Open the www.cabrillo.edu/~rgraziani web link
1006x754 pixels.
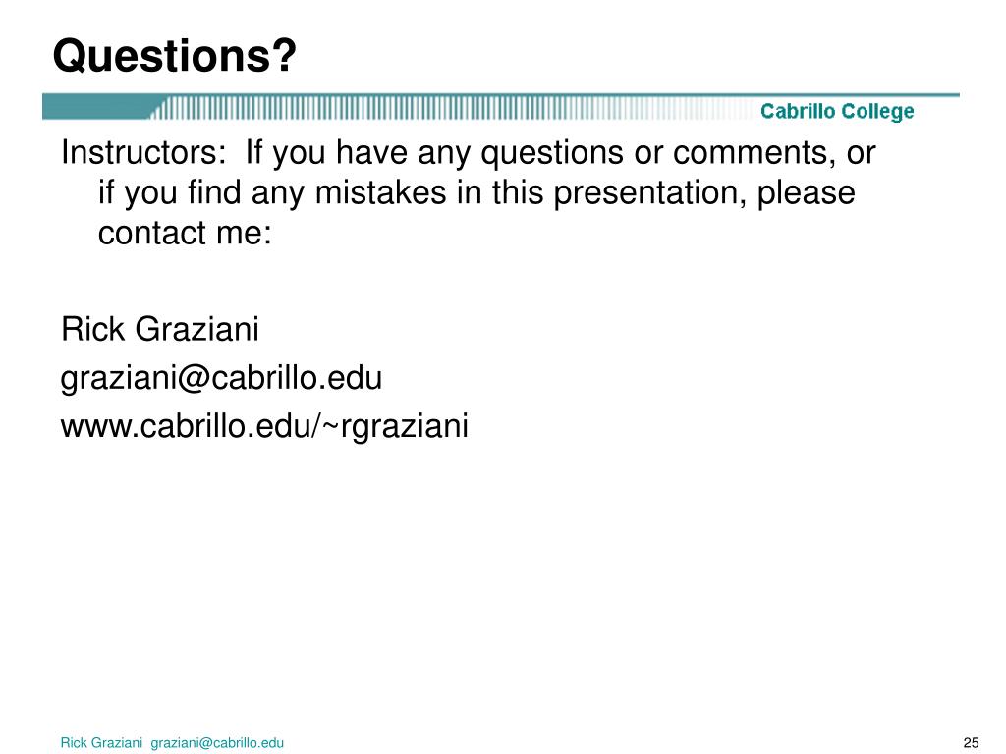(264, 426)
